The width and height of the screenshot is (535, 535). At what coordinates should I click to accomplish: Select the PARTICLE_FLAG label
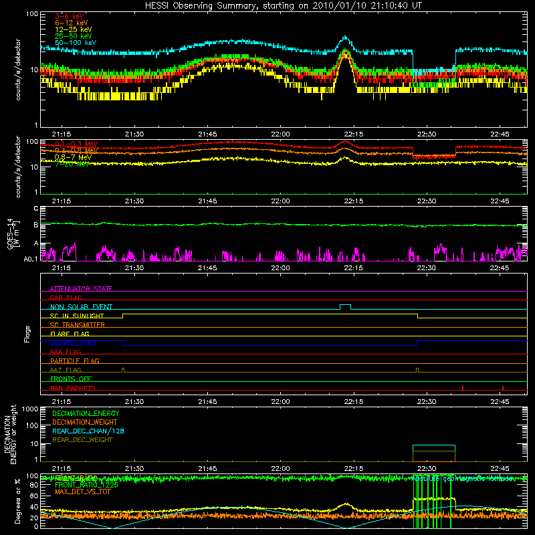75,360
